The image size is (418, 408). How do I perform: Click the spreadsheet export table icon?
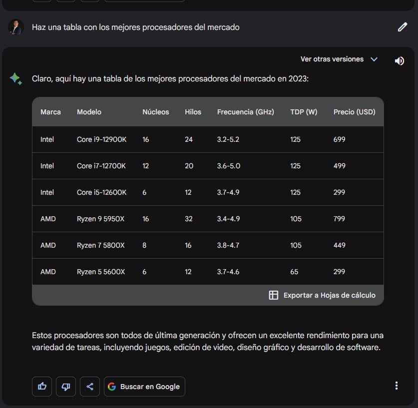click(x=274, y=295)
